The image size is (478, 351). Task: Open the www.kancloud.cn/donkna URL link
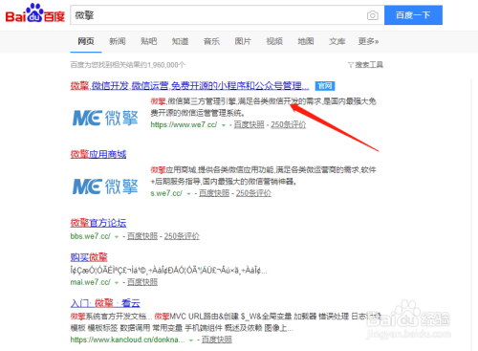click(127, 340)
